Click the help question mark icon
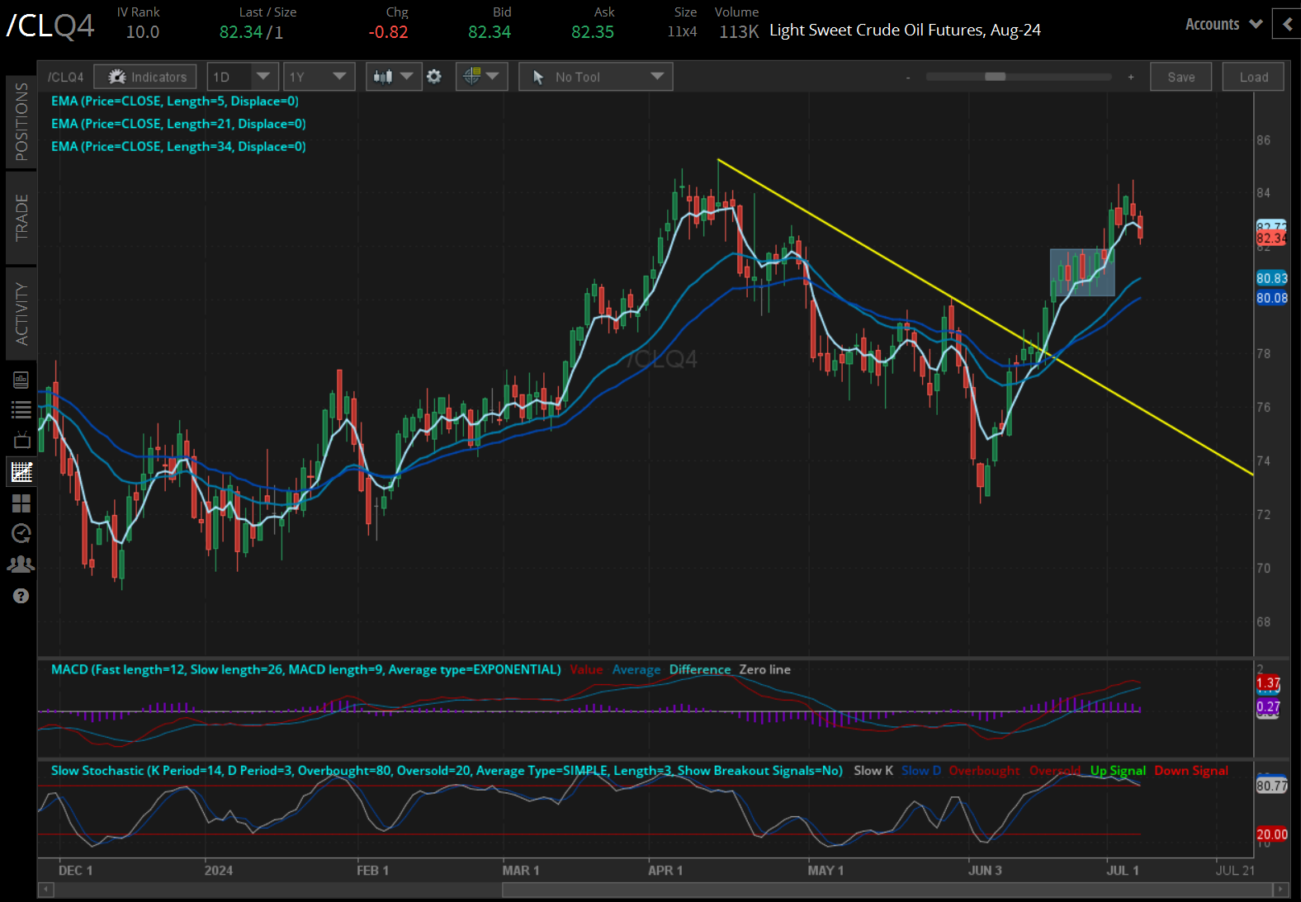The height and width of the screenshot is (902, 1301). 21,596
